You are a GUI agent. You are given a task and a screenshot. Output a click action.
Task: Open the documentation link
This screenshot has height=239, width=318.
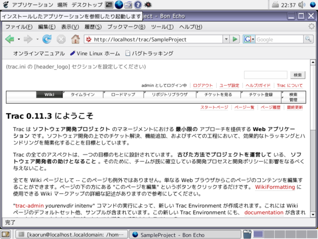click(264, 213)
